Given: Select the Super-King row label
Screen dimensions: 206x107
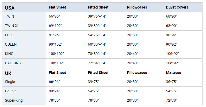Looking at the screenshot, I should pyautogui.click(x=14, y=100).
